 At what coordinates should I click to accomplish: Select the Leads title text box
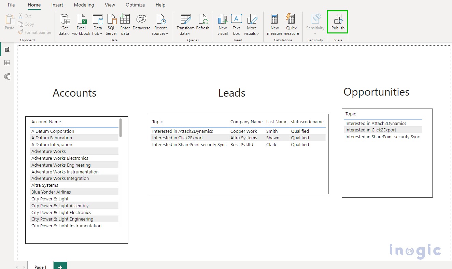pos(232,93)
